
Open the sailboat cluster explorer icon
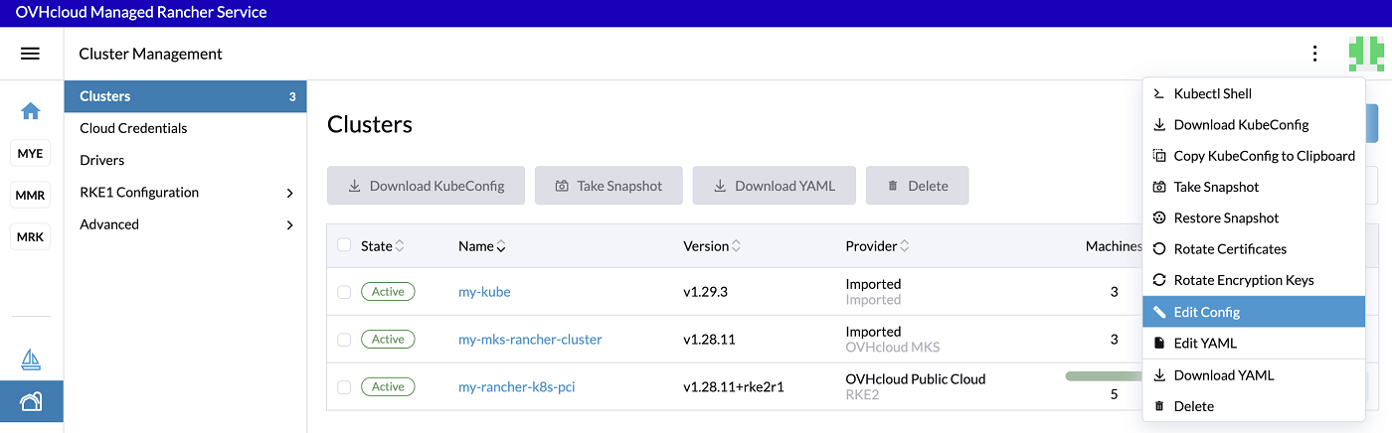[x=31, y=359]
